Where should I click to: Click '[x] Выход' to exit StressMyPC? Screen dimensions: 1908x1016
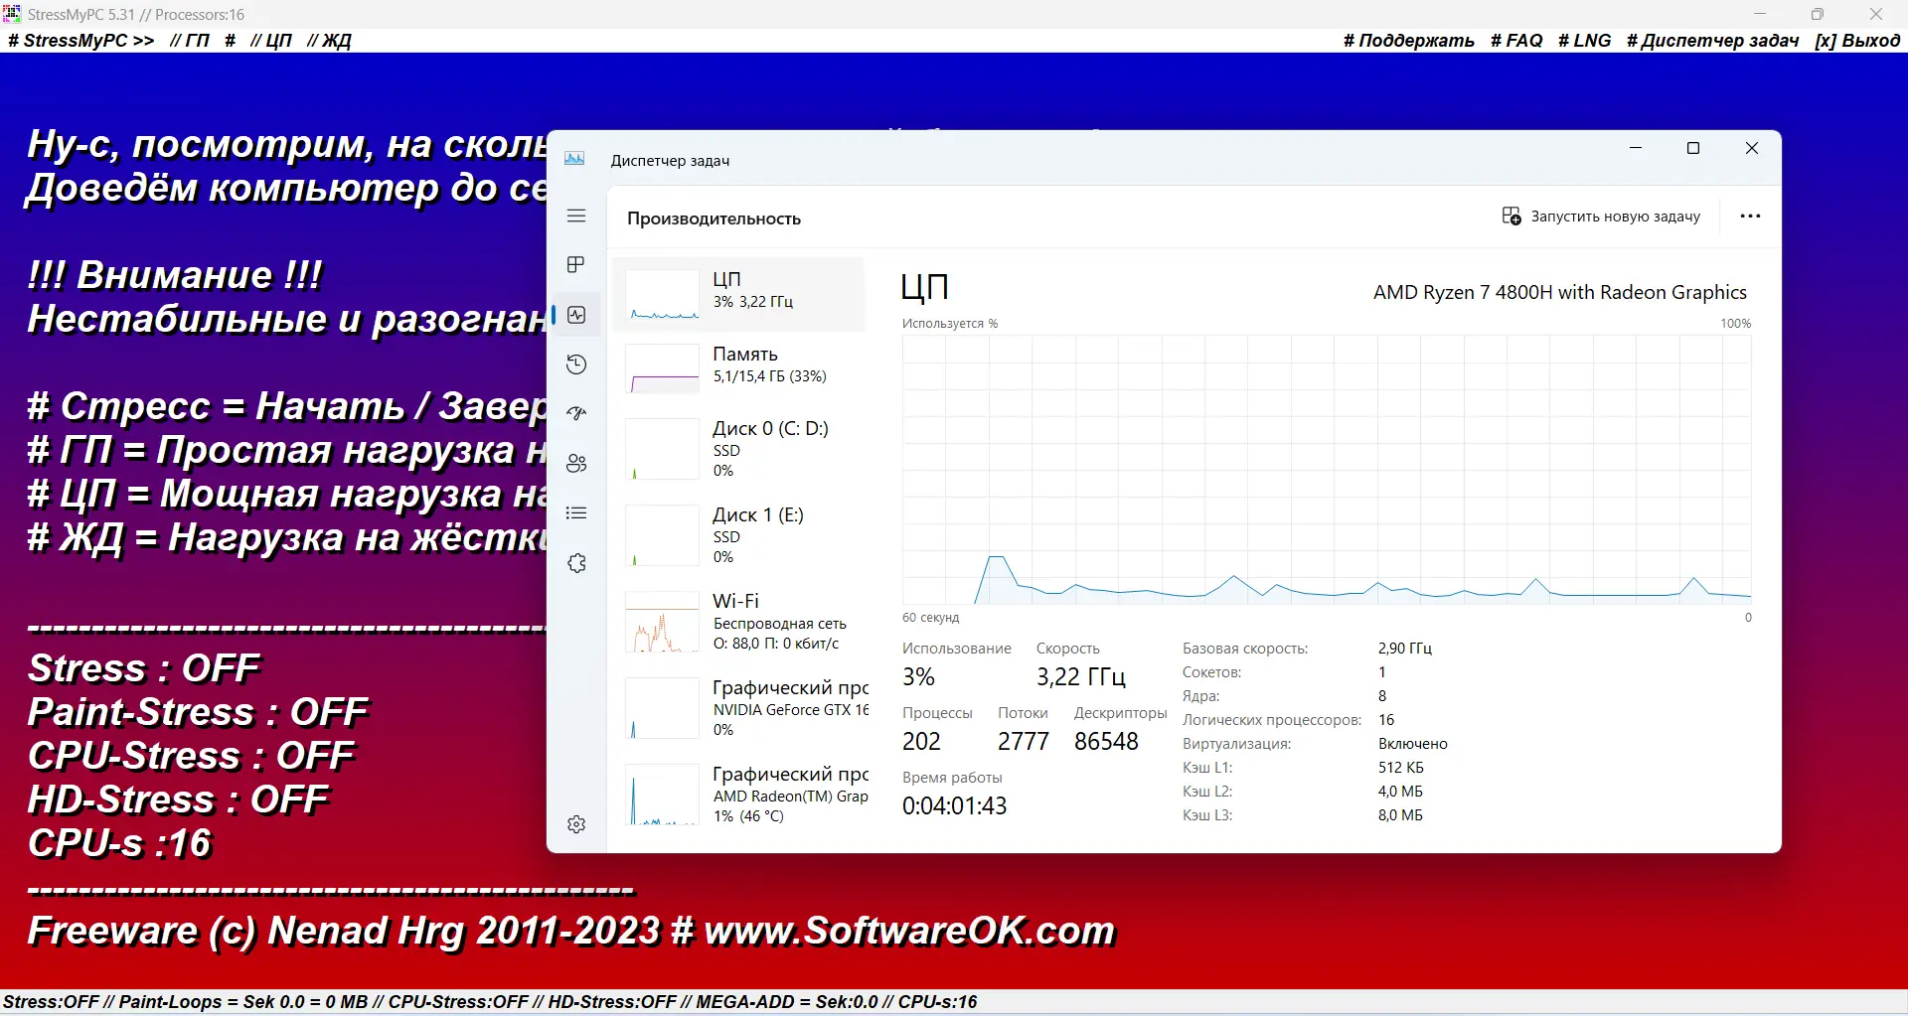[1857, 41]
